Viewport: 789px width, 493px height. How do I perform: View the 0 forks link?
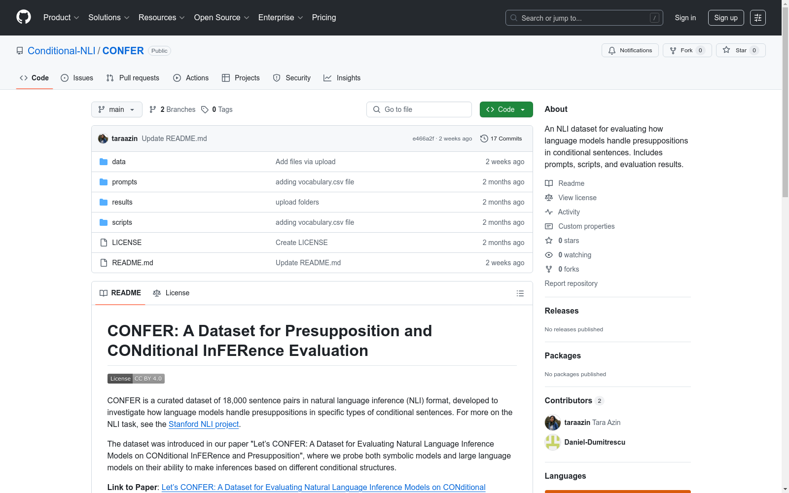[x=562, y=269]
